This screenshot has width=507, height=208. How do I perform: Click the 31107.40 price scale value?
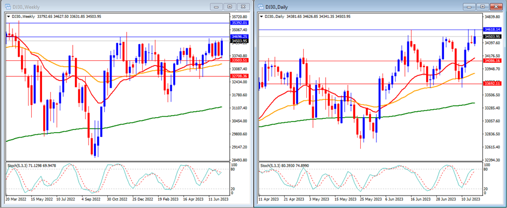point(239,108)
